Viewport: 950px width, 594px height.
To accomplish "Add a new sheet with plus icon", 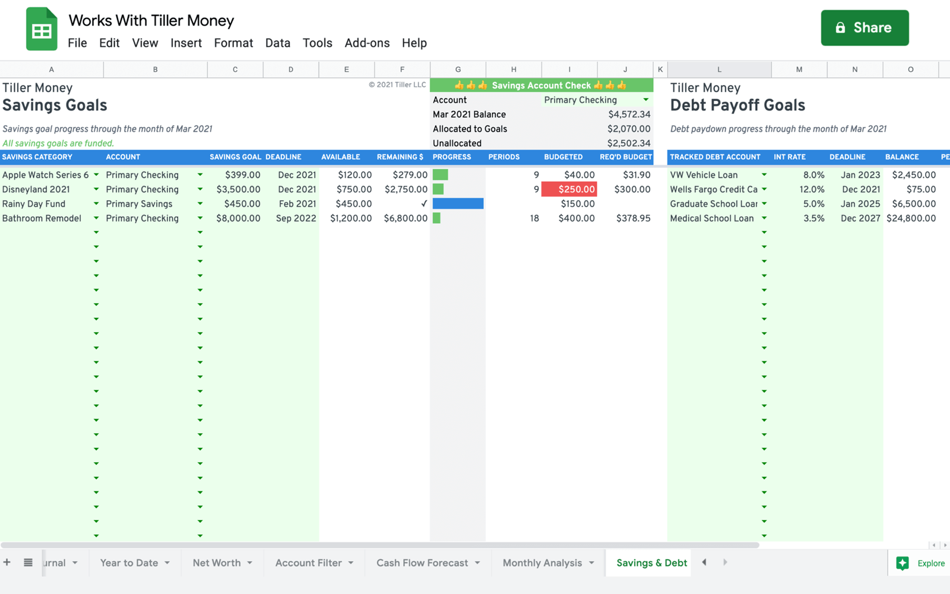I will point(7,562).
